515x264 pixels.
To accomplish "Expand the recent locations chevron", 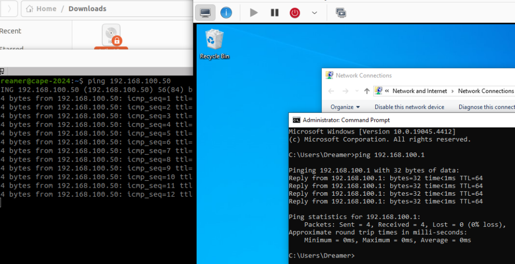I will pos(357,91).
